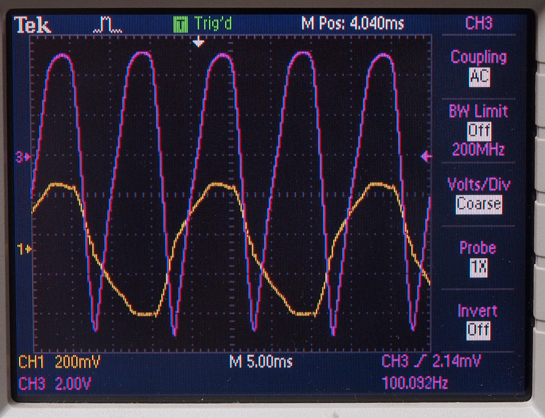Image resolution: width=545 pixels, height=418 pixels.
Task: Click the Tek logo in the corner
Action: pyautogui.click(x=33, y=25)
